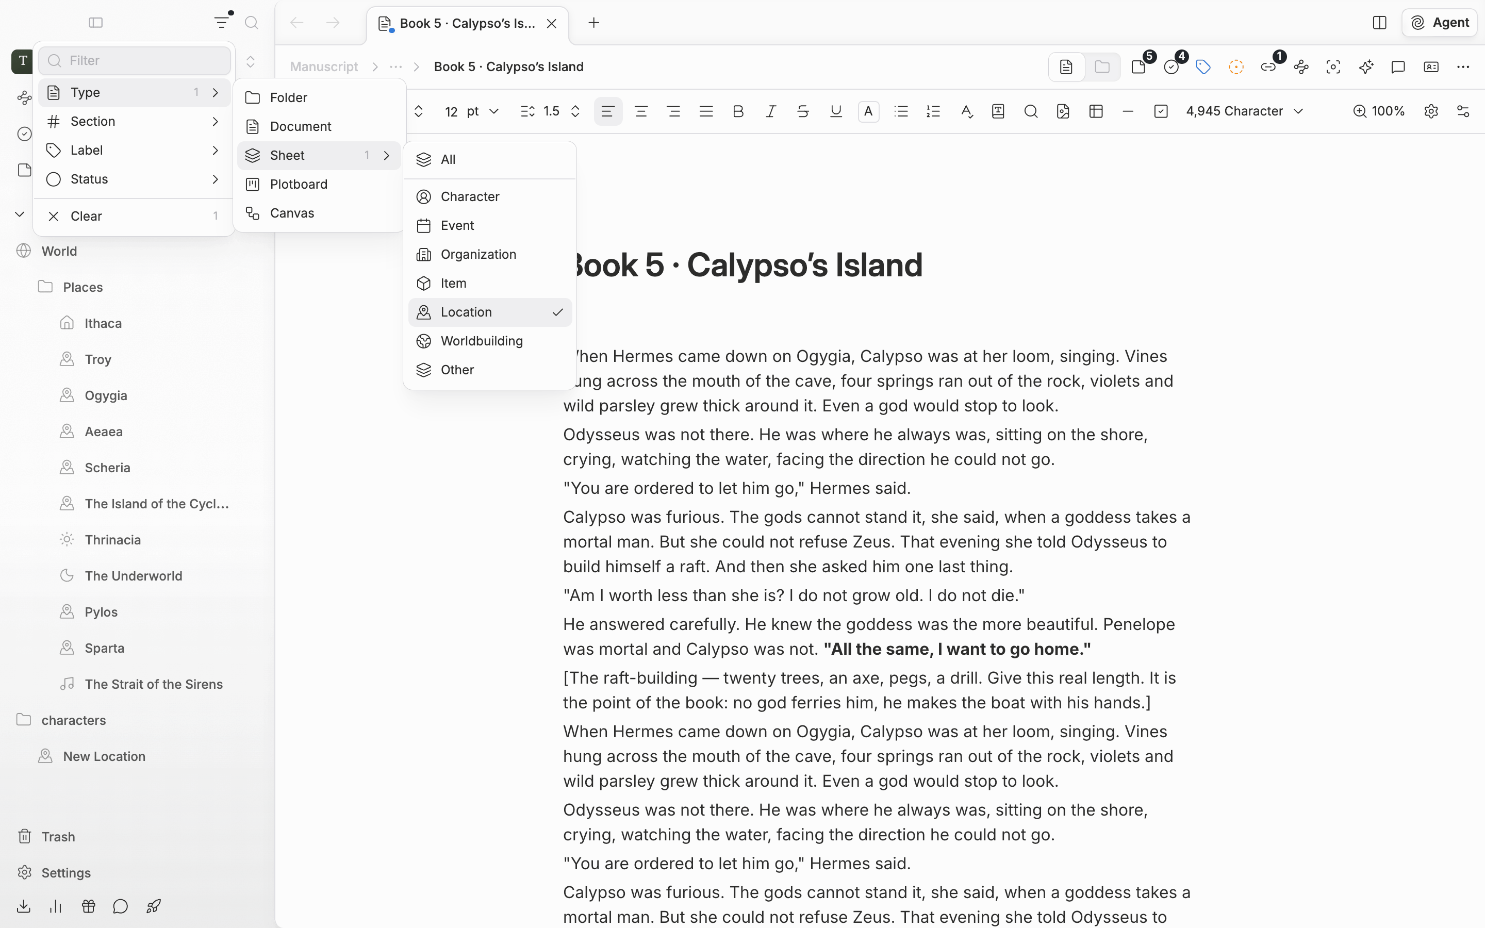
Task: Open Ogygia location in tree
Action: (106, 395)
